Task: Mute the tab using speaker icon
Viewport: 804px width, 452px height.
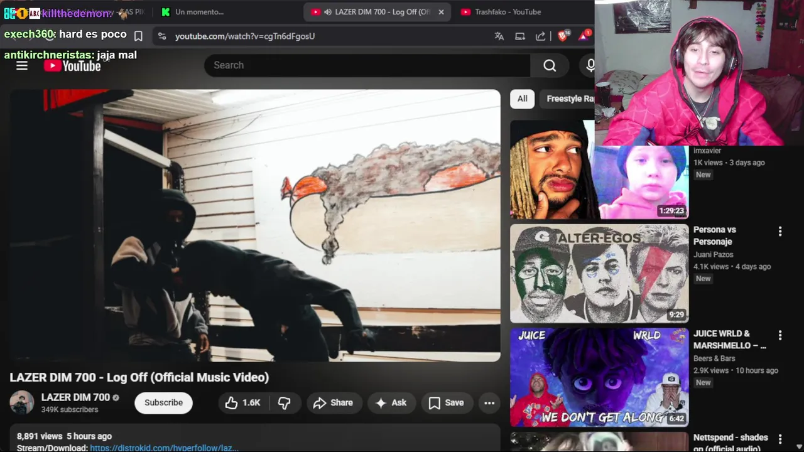Action: click(328, 12)
